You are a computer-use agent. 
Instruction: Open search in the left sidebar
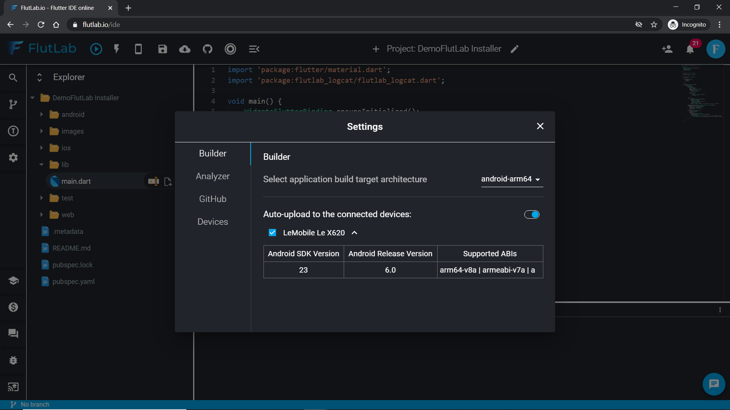coord(13,77)
